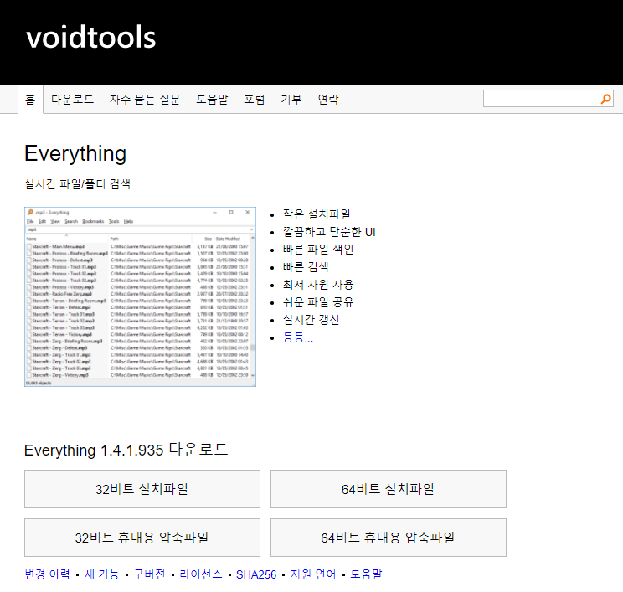The height and width of the screenshot is (592, 623).
Task: Open the 홈 tab
Action: [30, 100]
